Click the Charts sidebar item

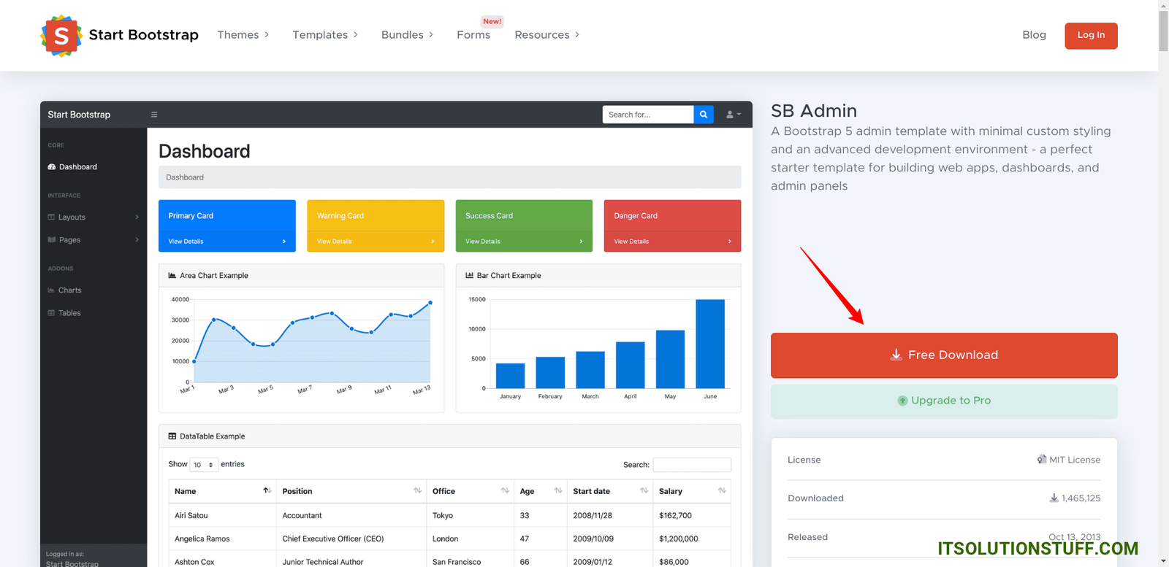(69, 290)
